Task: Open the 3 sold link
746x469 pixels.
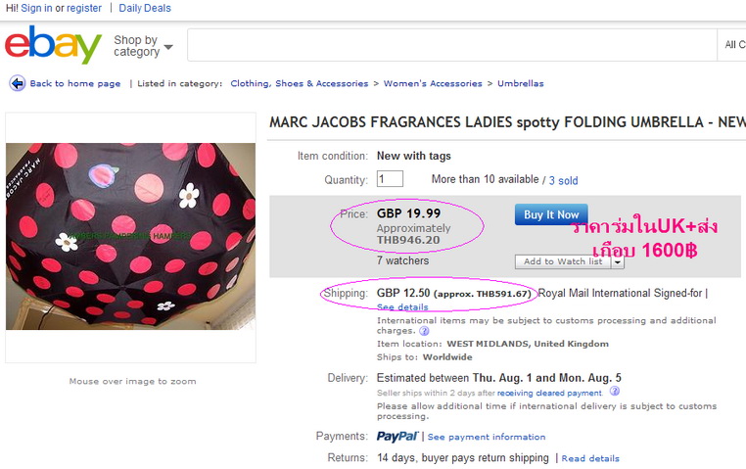Action: point(563,180)
